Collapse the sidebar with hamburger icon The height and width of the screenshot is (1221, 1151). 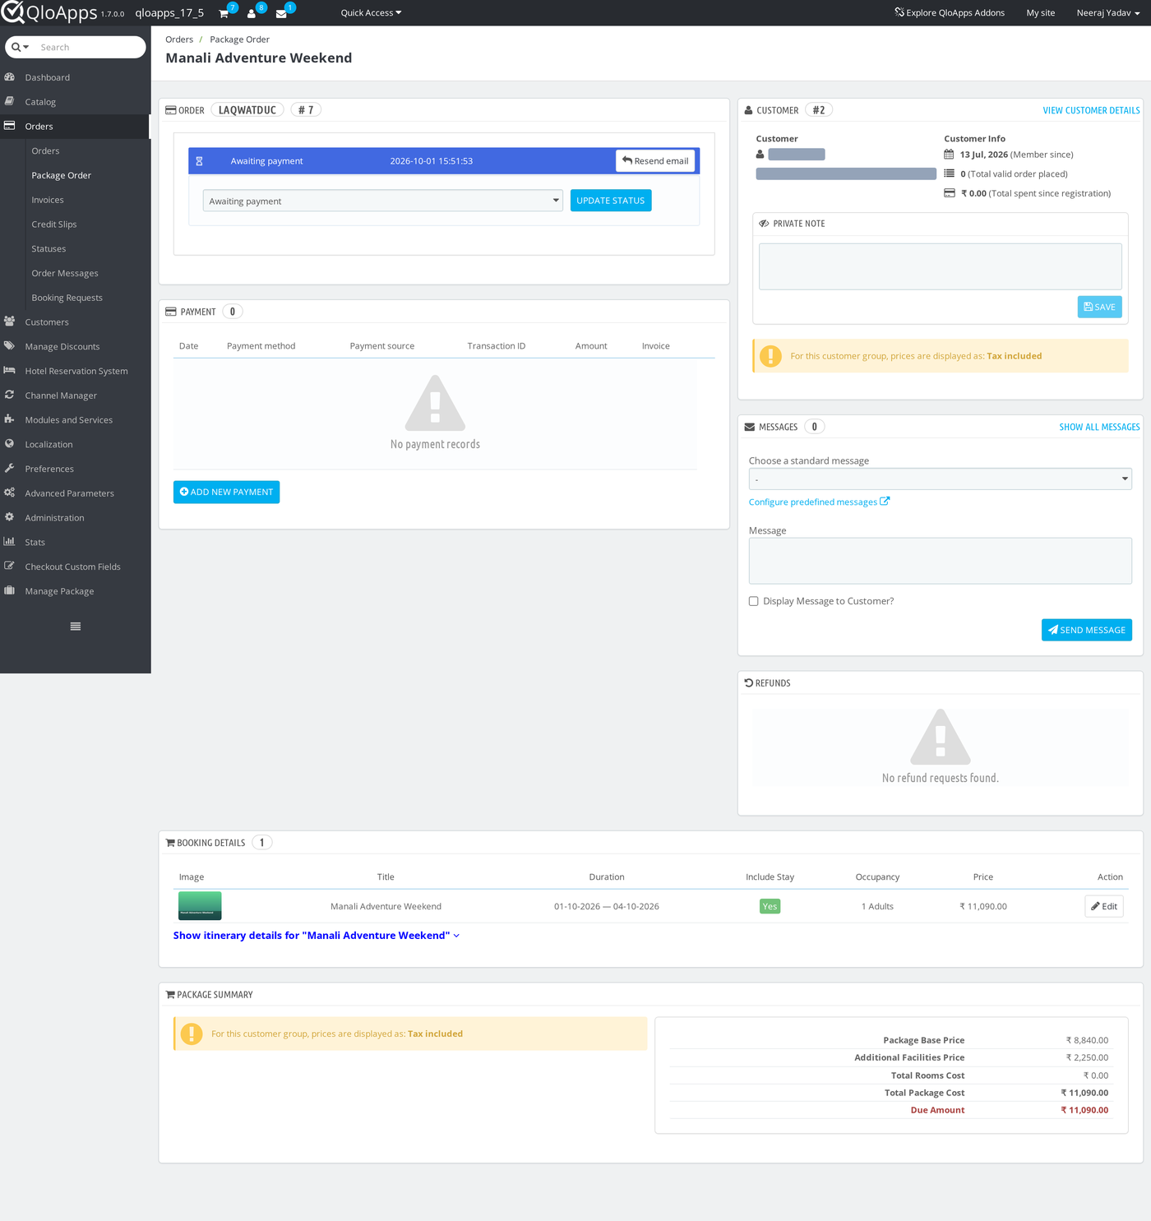76,627
